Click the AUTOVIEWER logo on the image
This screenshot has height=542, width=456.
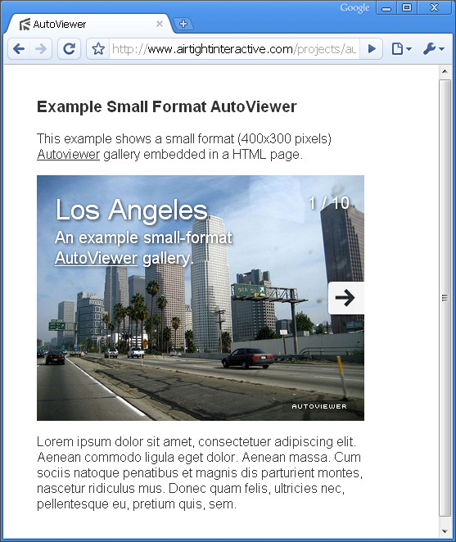tap(319, 406)
